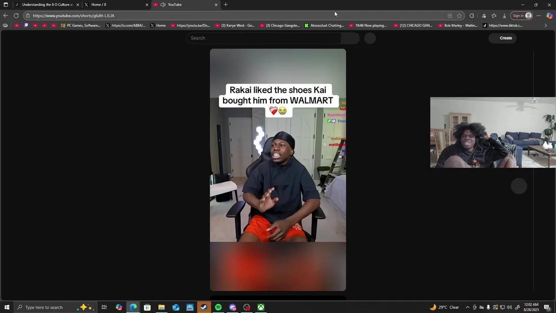Screen dimensions: 556x313
Task: Open the 19:46 Now playing bookmark
Action: click(x=368, y=26)
